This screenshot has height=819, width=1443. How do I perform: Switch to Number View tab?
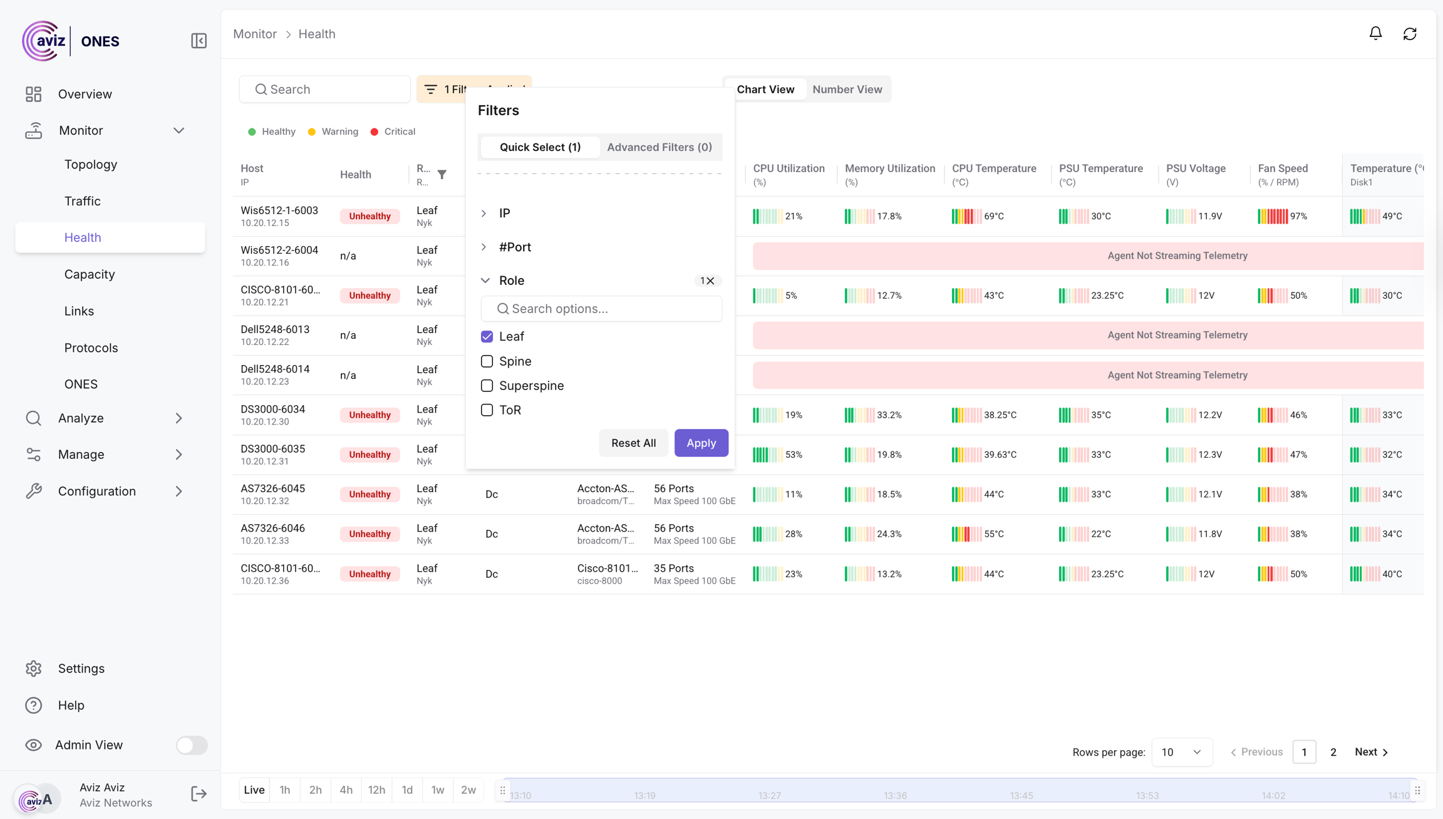click(x=847, y=90)
